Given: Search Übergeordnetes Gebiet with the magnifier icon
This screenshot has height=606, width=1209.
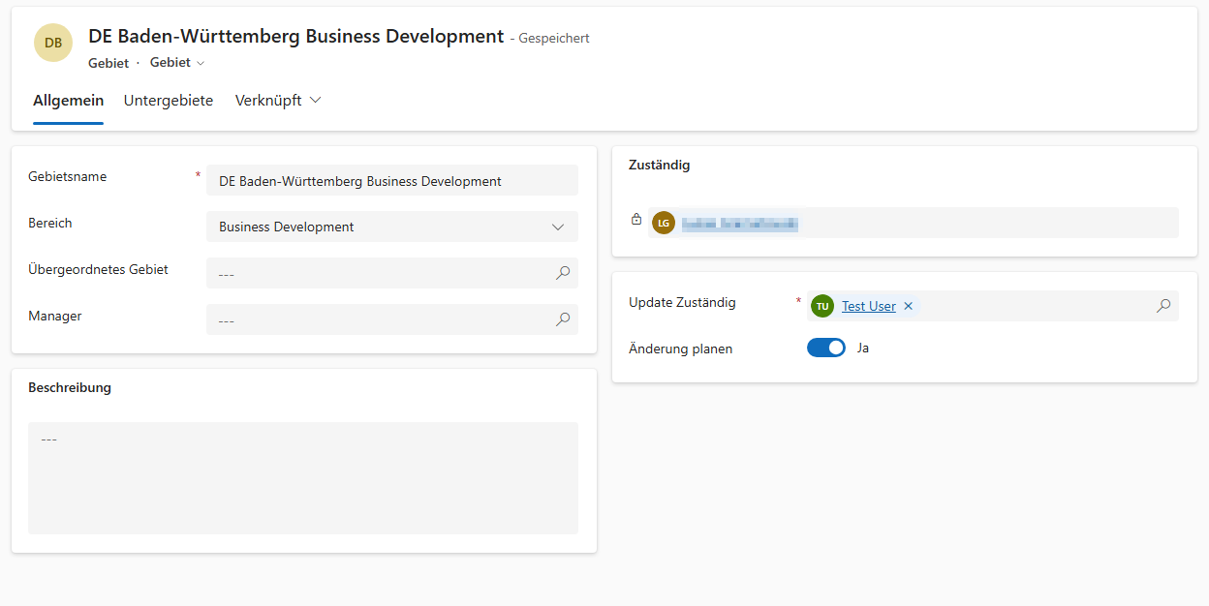Looking at the screenshot, I should [563, 273].
